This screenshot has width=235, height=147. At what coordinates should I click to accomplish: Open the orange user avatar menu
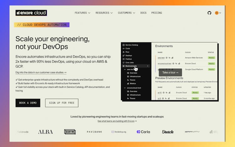[218, 13]
